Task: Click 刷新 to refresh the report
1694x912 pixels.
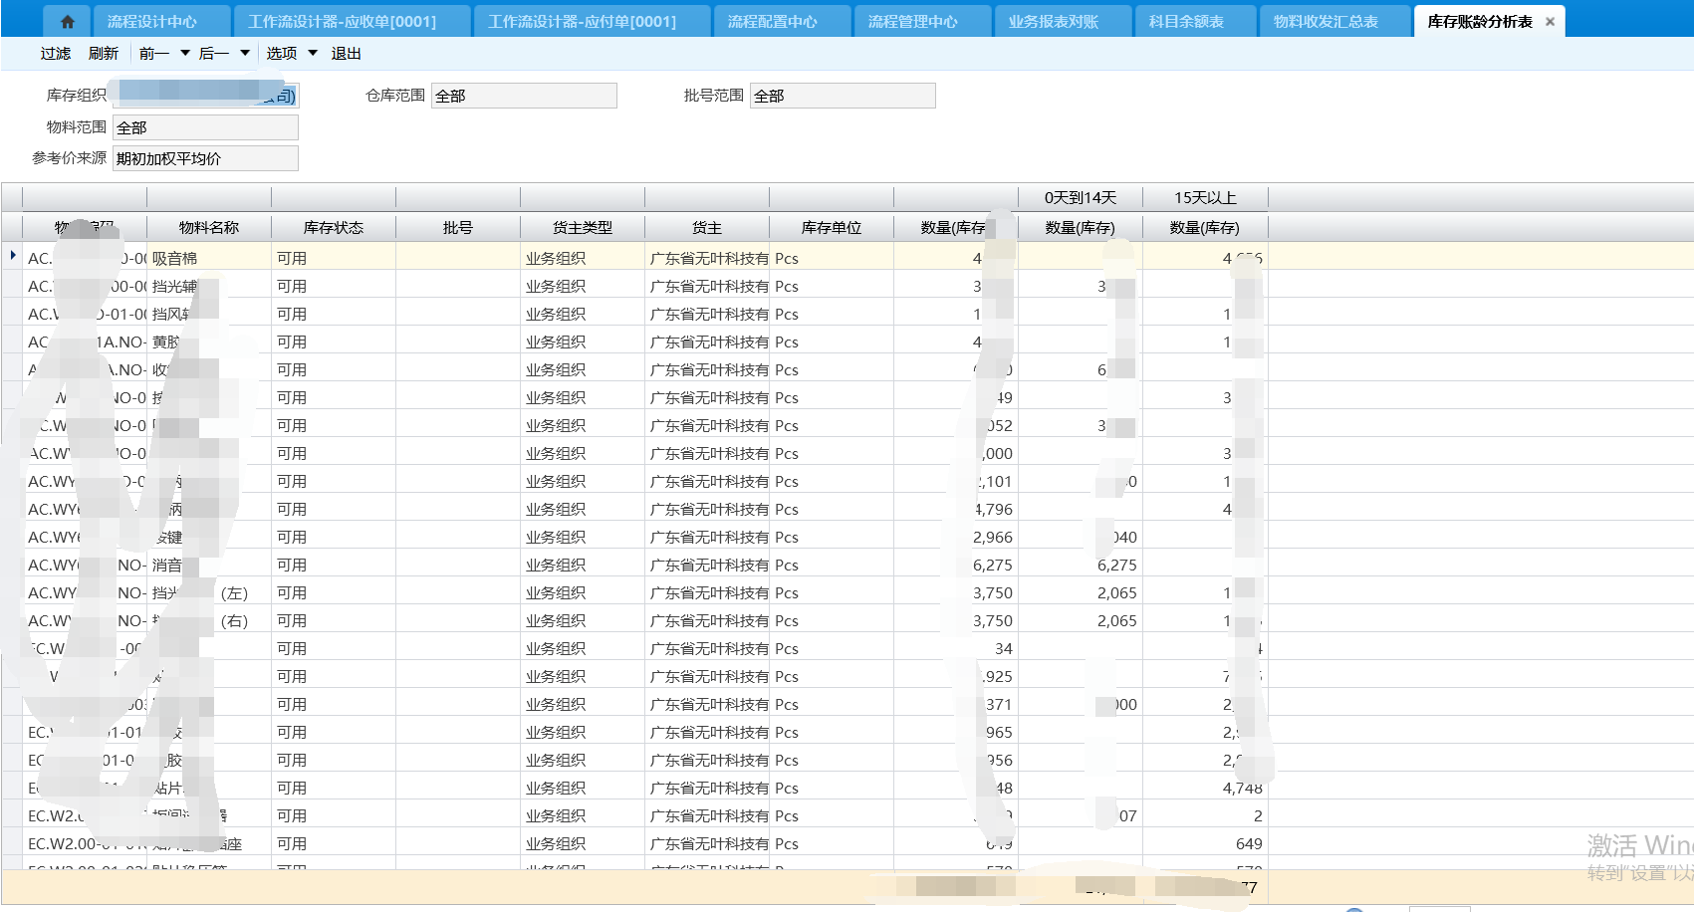Action: click(x=103, y=53)
